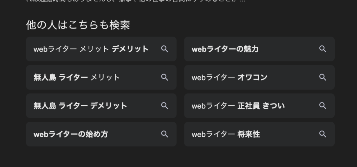This screenshot has height=167, width=357.
Task: Click search icon beside 無人島 ライター メリット
Action: pyautogui.click(x=165, y=77)
